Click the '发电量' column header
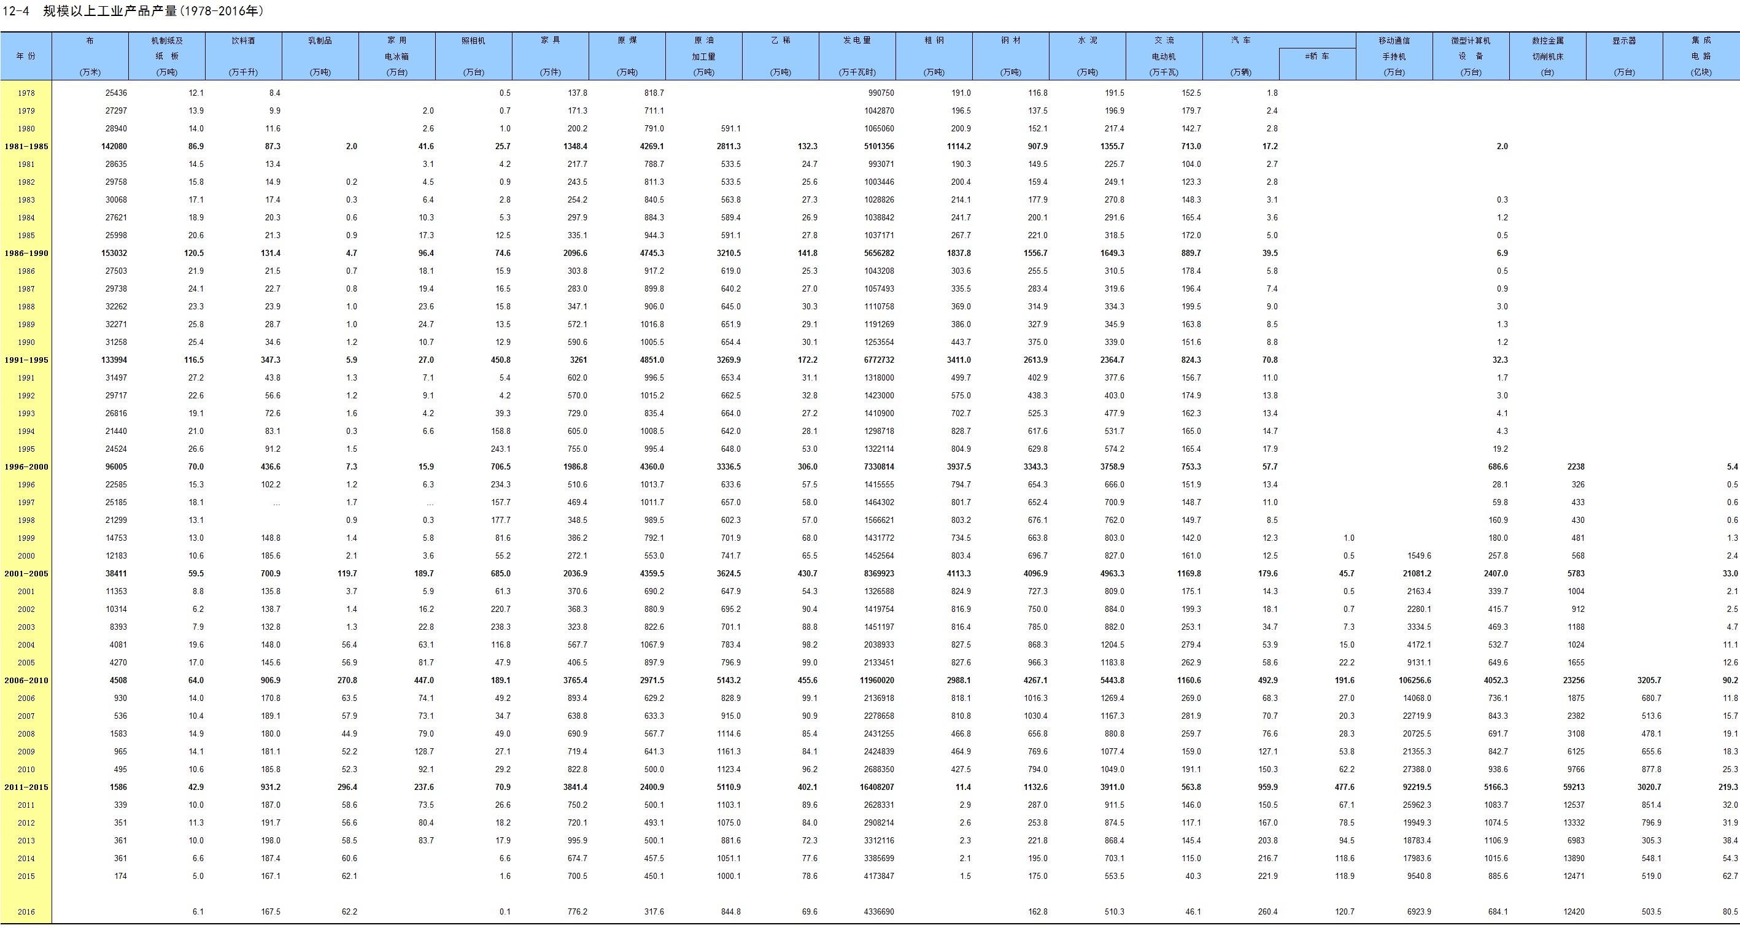The height and width of the screenshot is (944, 1740). tap(857, 56)
